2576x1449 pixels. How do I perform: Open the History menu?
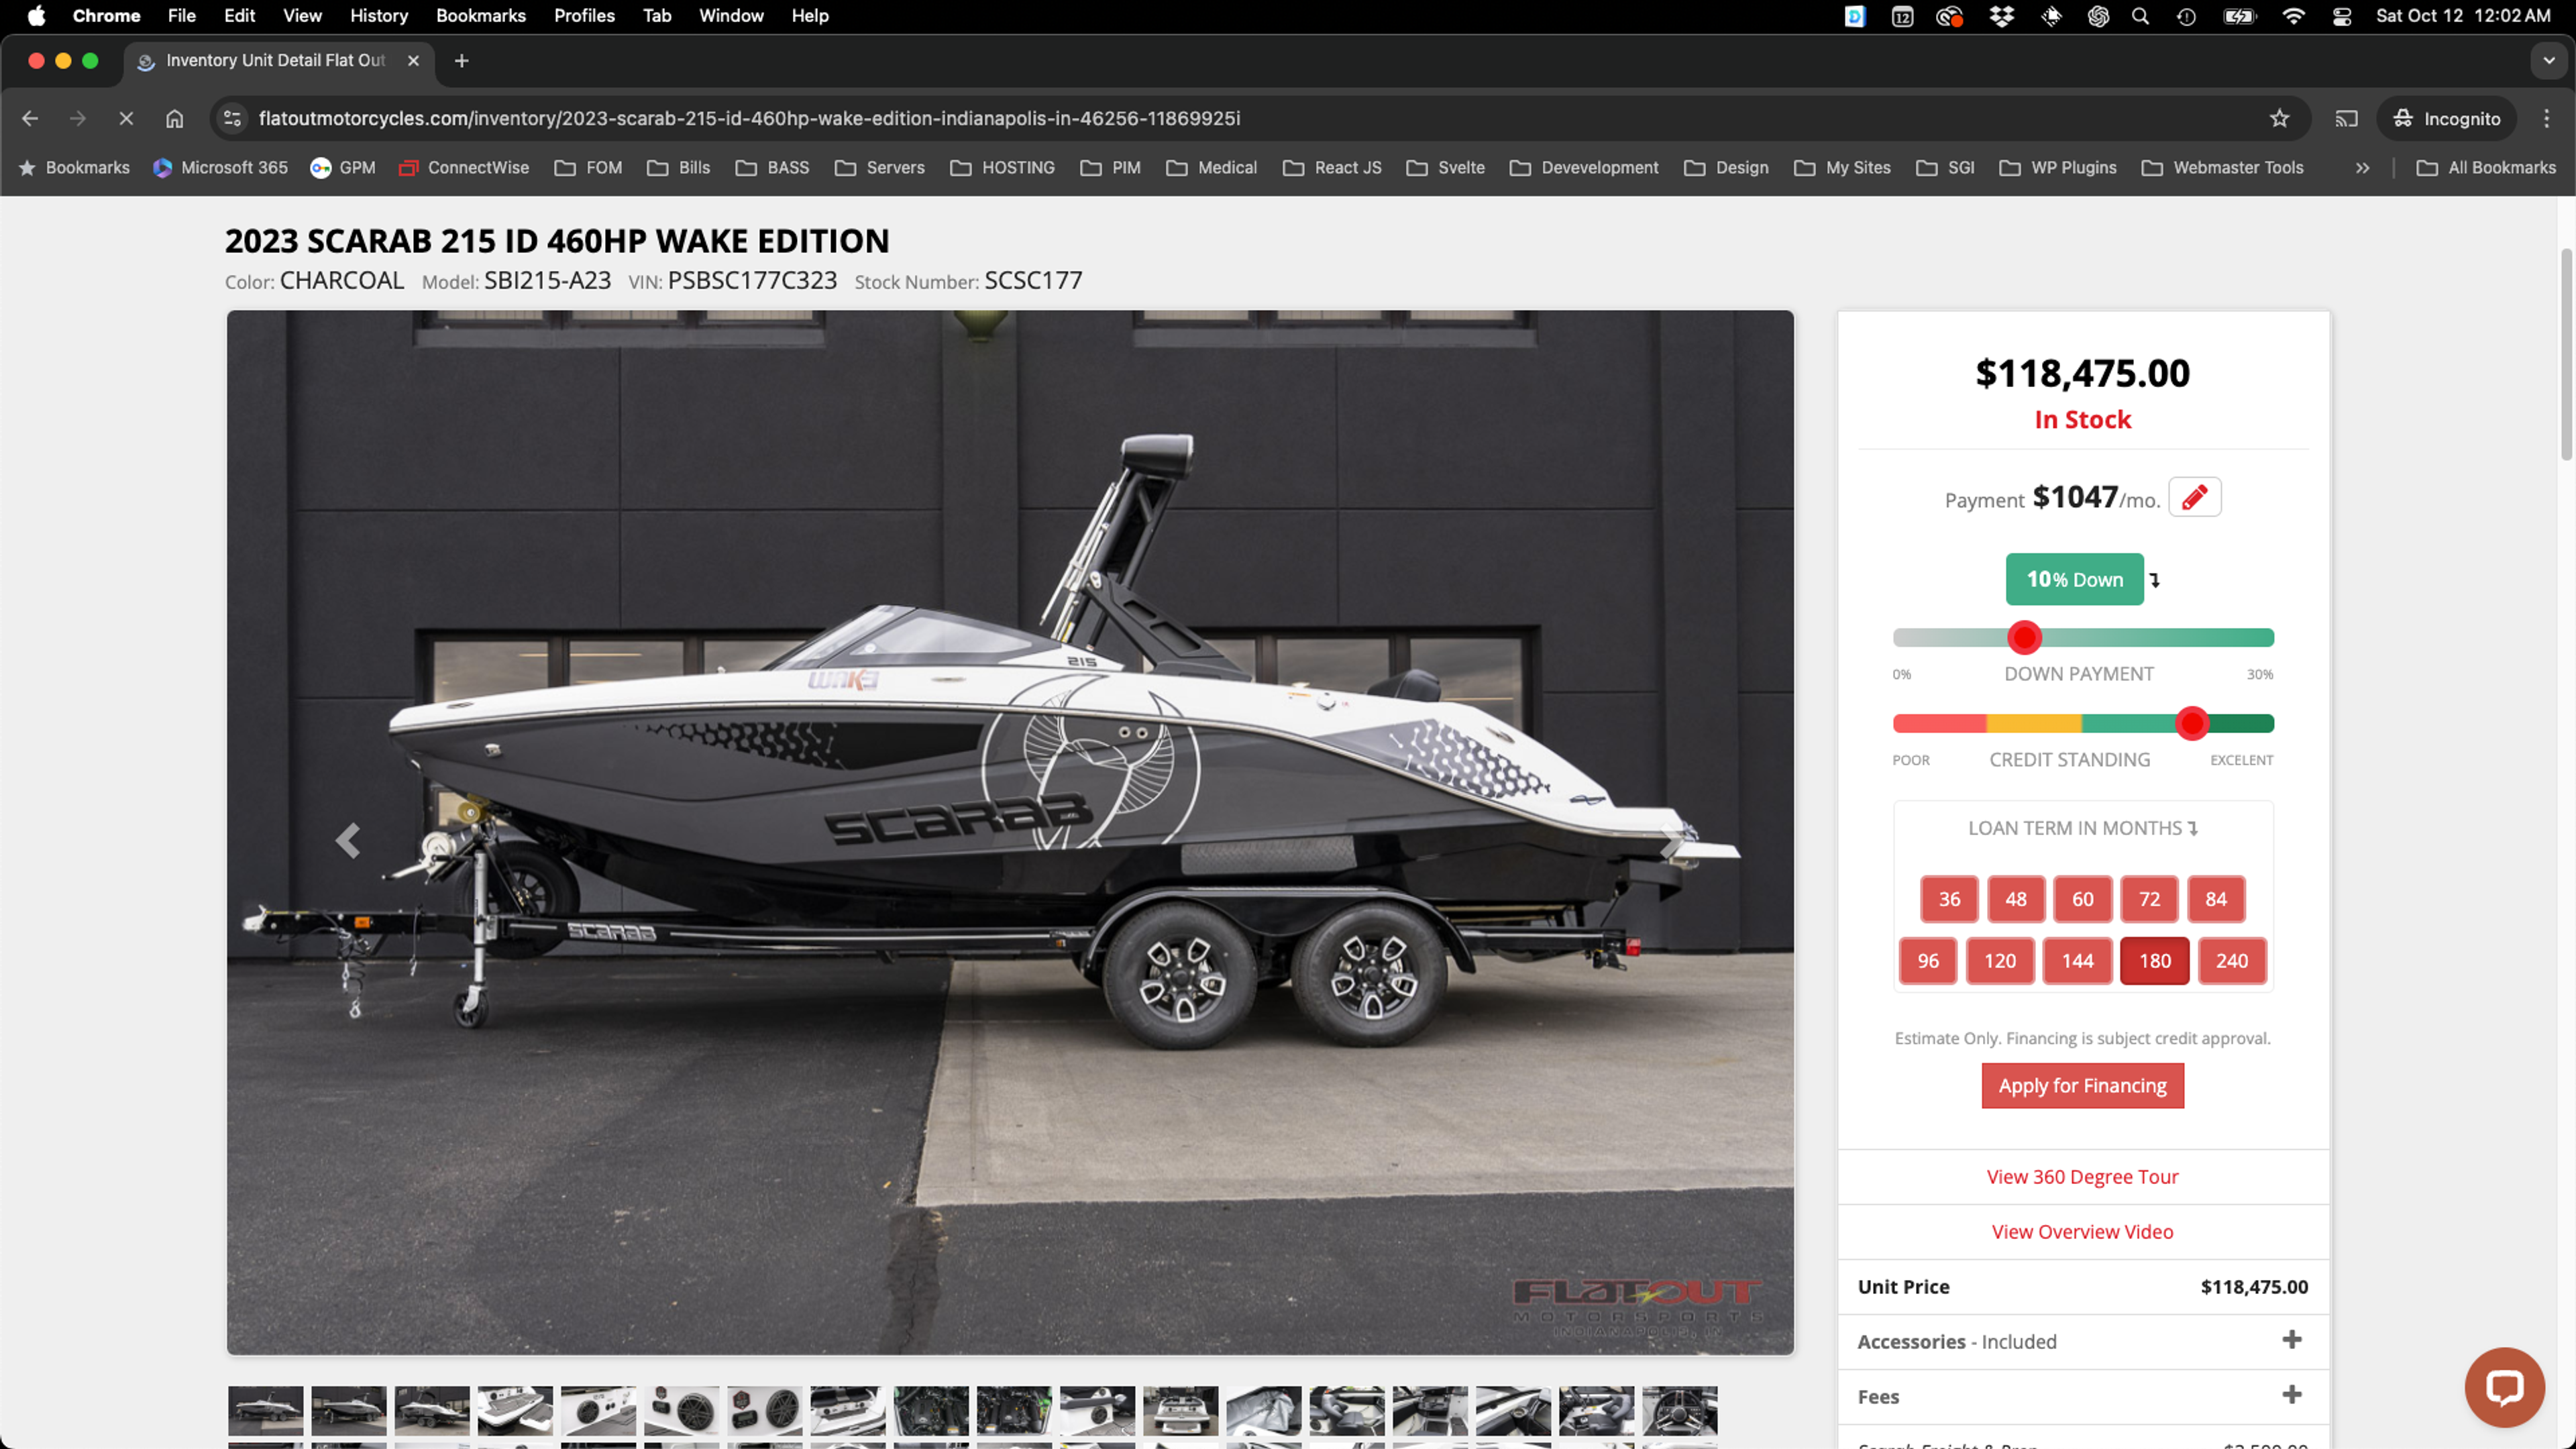[x=378, y=16]
